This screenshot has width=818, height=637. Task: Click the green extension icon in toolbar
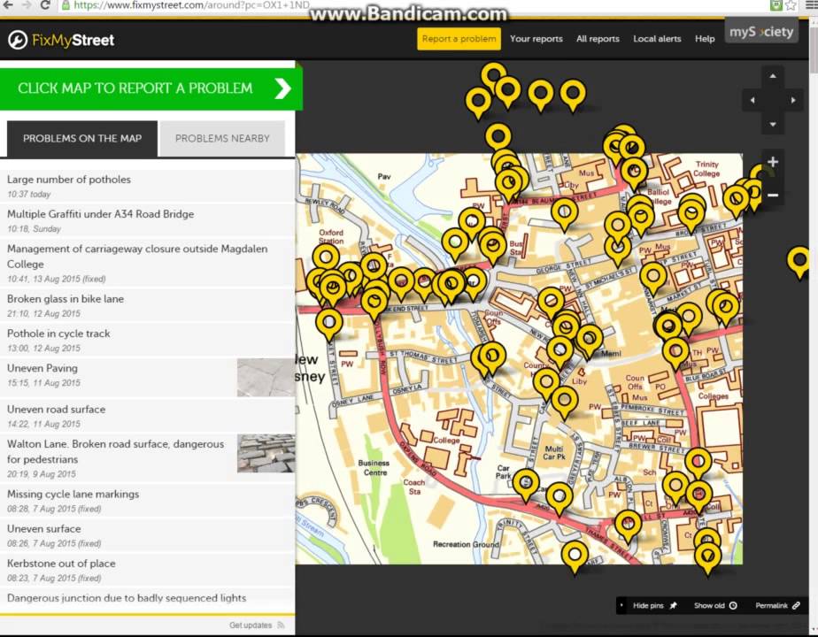(x=776, y=5)
